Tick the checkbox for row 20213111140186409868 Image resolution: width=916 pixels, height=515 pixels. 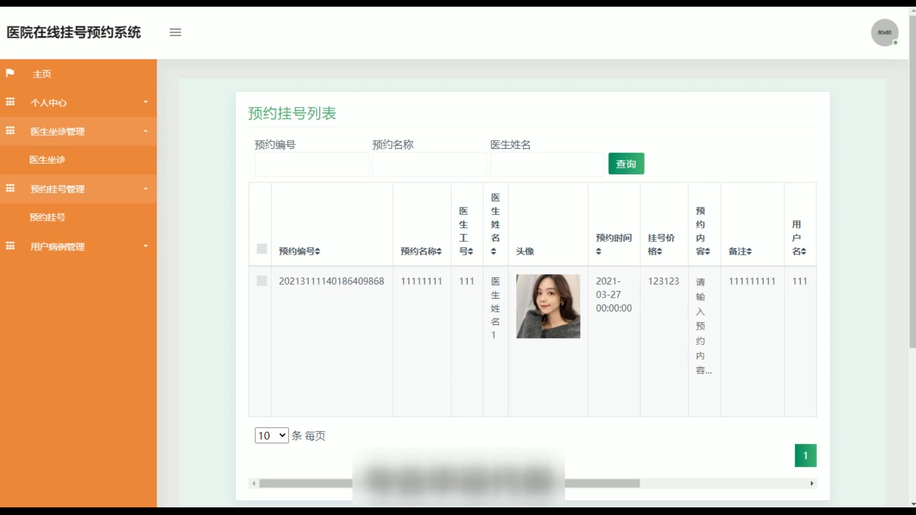[262, 281]
